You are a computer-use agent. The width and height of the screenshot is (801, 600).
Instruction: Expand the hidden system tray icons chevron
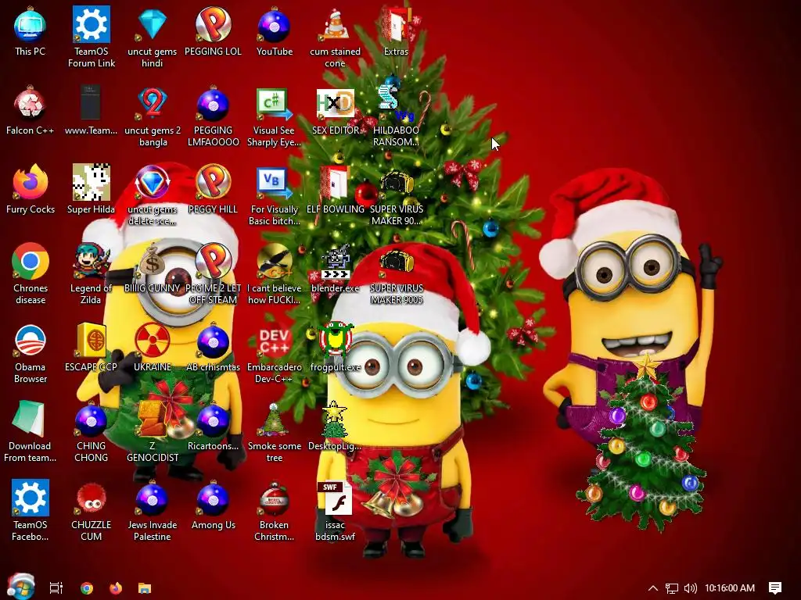click(x=653, y=588)
